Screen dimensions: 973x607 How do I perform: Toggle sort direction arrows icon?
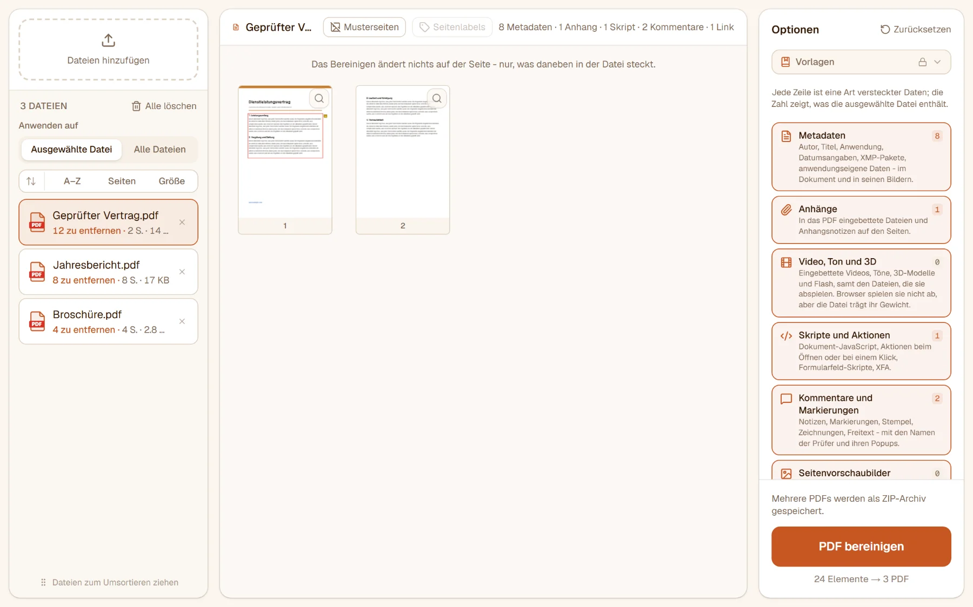coord(31,181)
